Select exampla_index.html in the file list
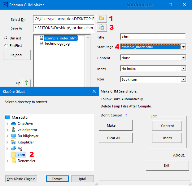This screenshot has width=192, height=186. click(x=61, y=38)
